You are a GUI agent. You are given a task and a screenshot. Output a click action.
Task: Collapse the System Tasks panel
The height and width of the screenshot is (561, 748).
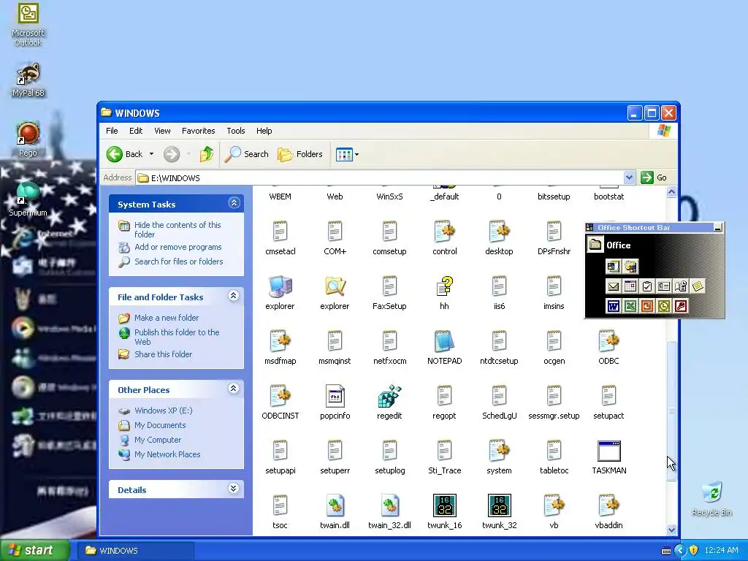[234, 203]
